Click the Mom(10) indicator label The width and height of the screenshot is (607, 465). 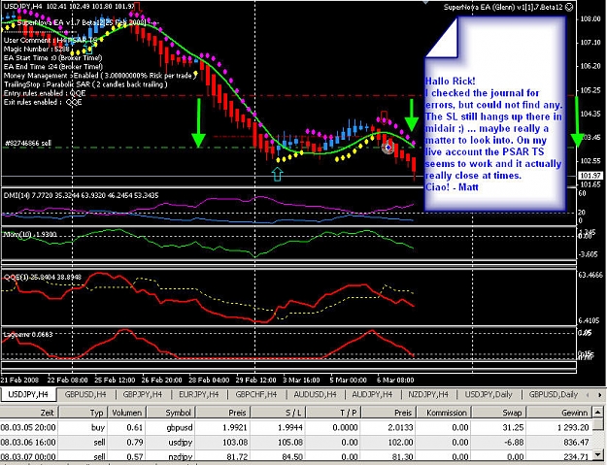coord(30,234)
